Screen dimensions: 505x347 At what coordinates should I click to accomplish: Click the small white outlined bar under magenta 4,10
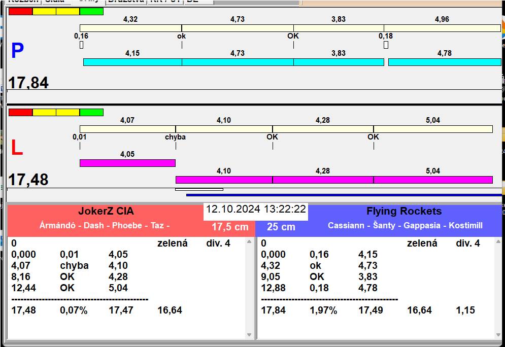click(x=199, y=189)
